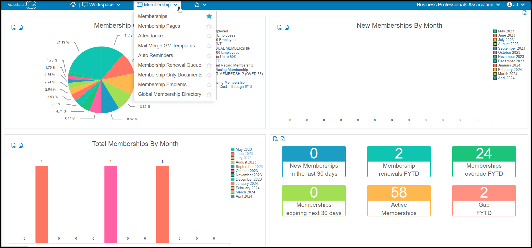Open Global Membership Directory
The height and width of the screenshot is (248, 532).
170,94
